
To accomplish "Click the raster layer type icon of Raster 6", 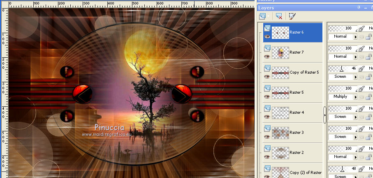I will pos(267,28).
